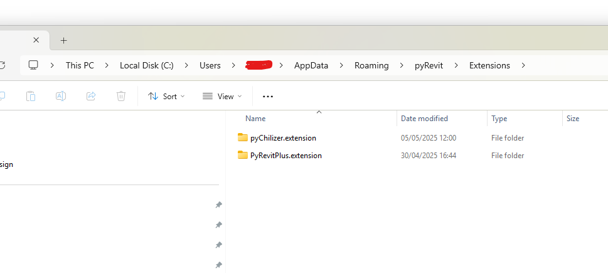Open the View dropdown menu
The height and width of the screenshot is (273, 608).
(x=222, y=96)
